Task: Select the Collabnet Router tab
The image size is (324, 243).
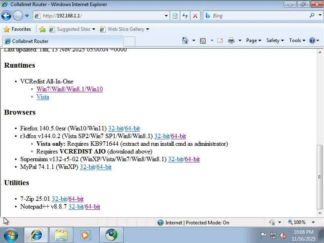Action: [x=63, y=41]
